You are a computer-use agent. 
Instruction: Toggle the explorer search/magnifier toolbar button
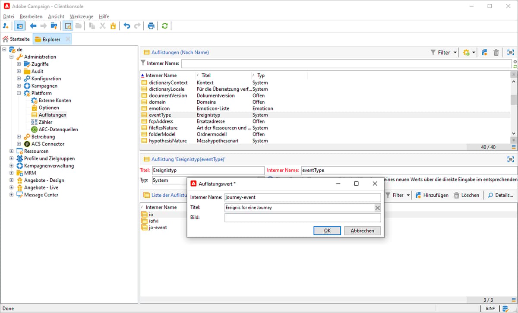click(x=68, y=26)
